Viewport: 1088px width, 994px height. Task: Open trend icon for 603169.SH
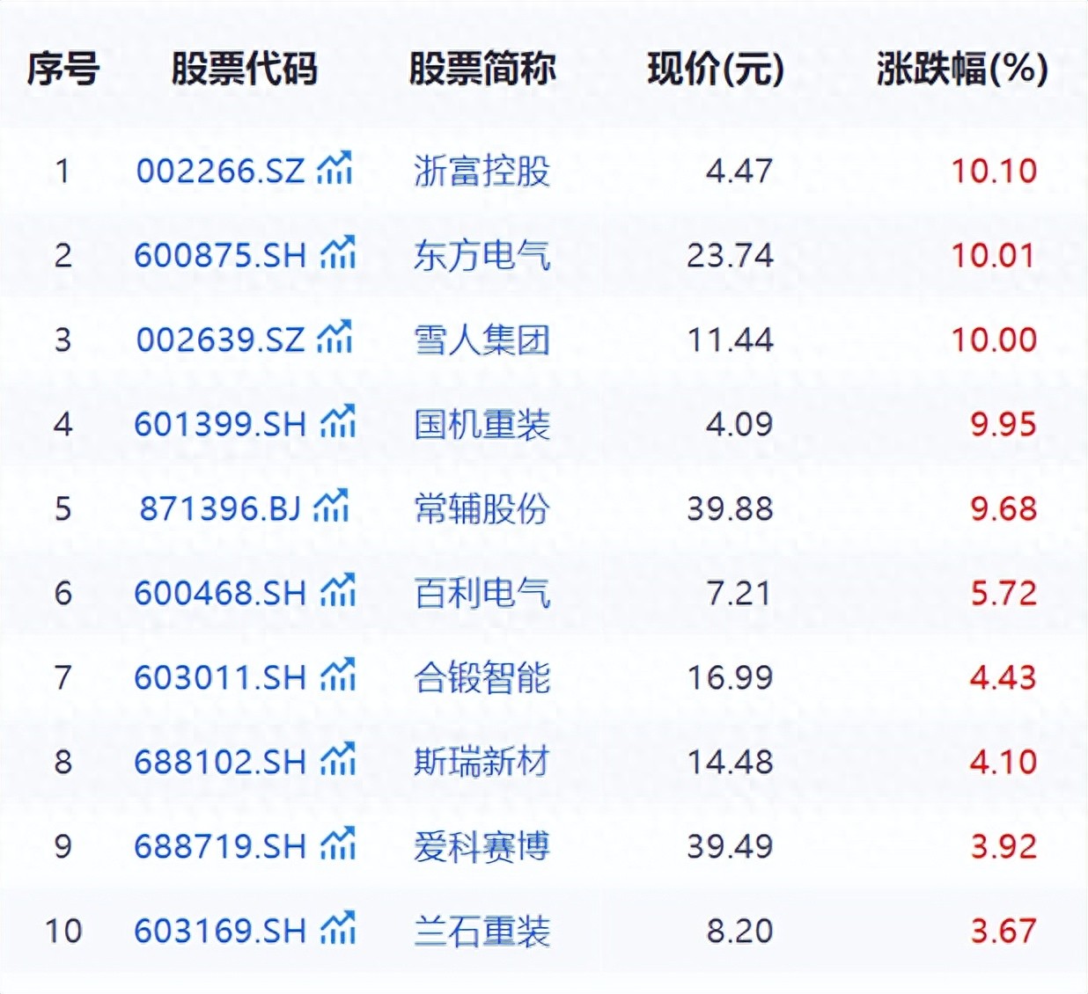pyautogui.click(x=338, y=929)
